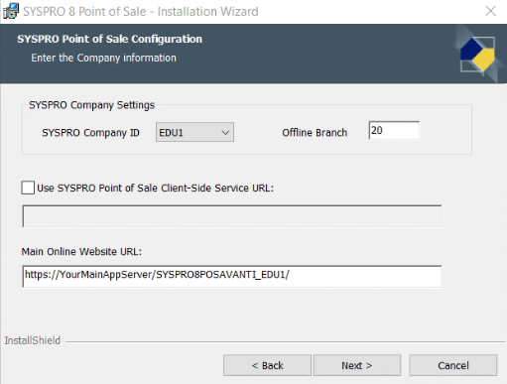This screenshot has height=384, width=507.
Task: Click the 'SYSPRO Company Settings' group title
Action: click(x=91, y=105)
